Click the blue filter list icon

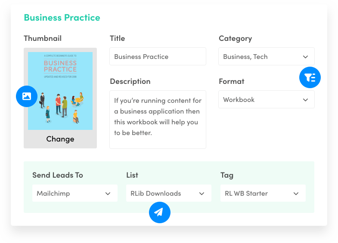pos(310,77)
